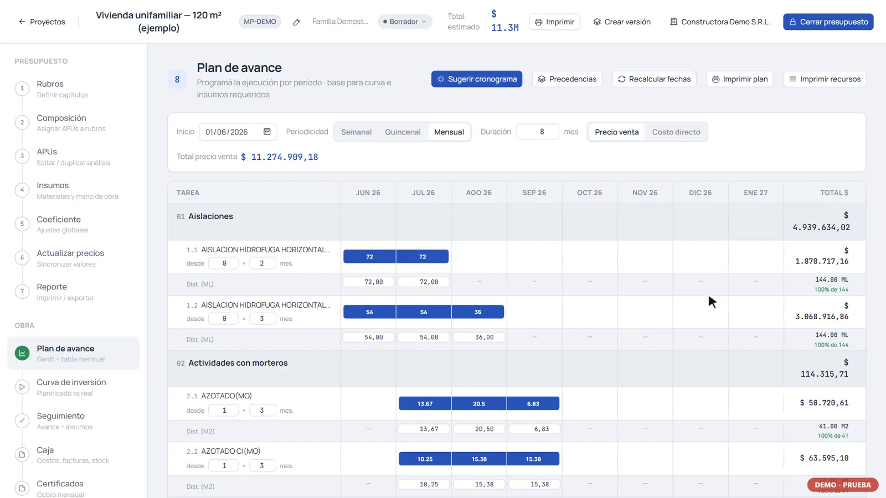
Task: Click the 72,00 distribution cell in JUN 26
Action: tap(368, 282)
